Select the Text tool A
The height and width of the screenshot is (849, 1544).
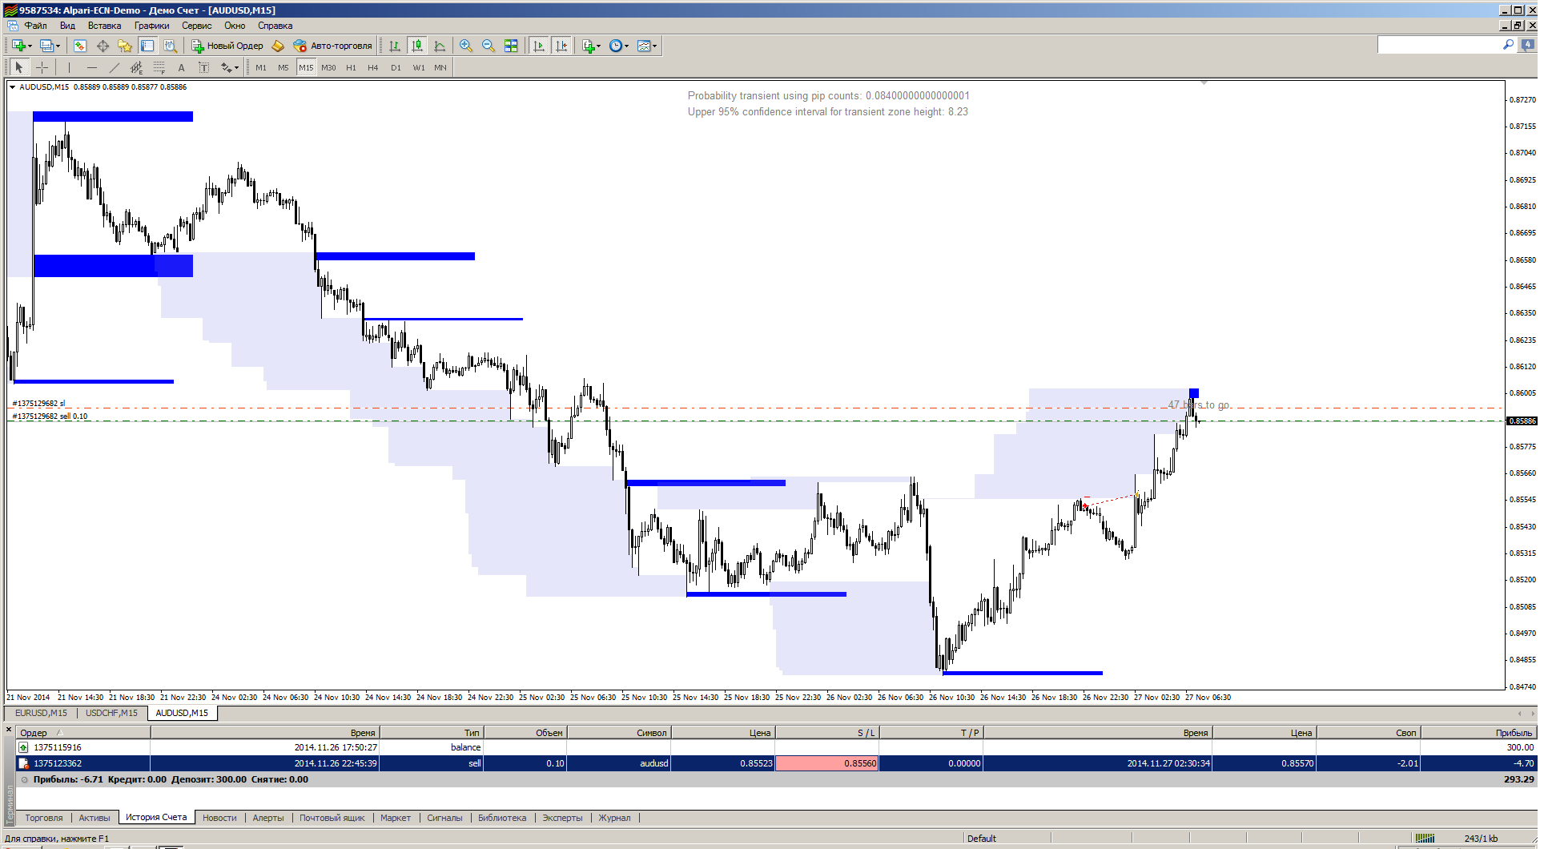pyautogui.click(x=181, y=67)
